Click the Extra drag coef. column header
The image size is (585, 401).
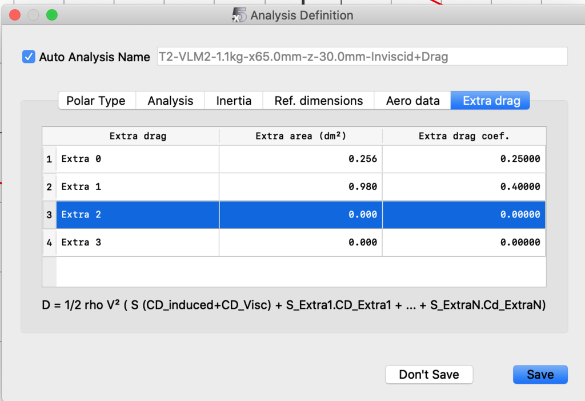pos(464,136)
